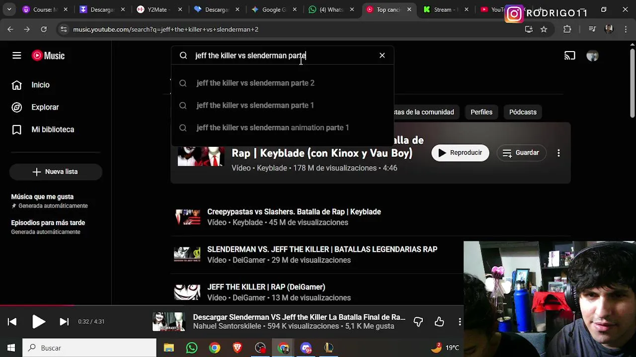The image size is (636, 357).
Task: Select suggestion 'jeff the killer vs slenderman parte 1'
Action: tap(282, 105)
